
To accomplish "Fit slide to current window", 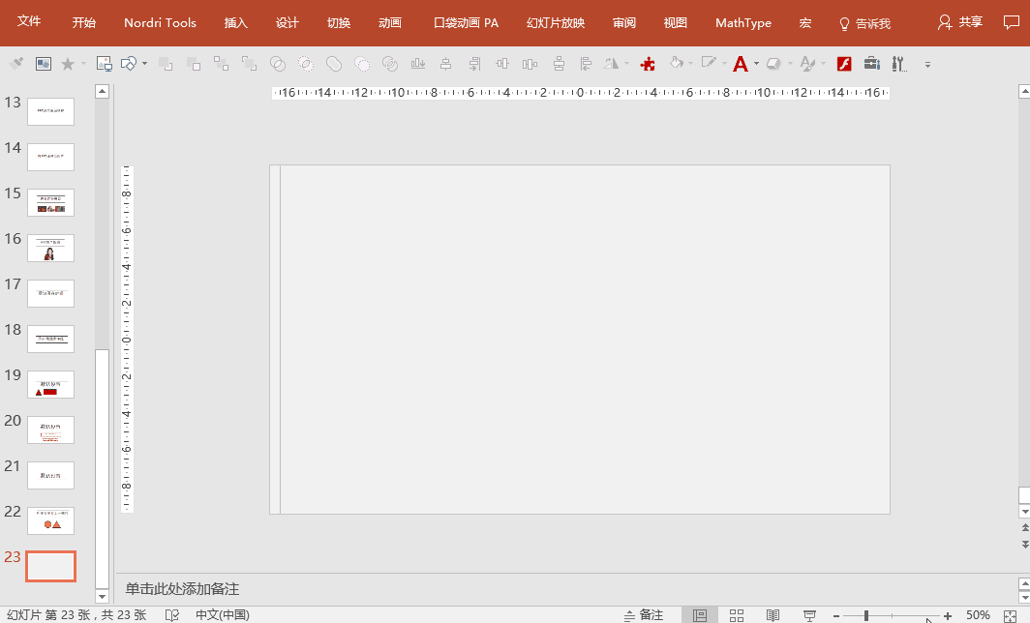I will point(1010,615).
